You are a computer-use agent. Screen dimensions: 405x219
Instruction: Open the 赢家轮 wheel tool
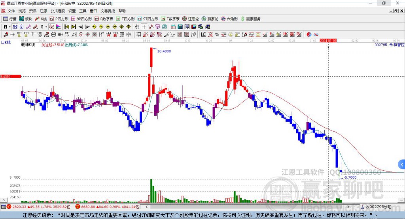click(210, 19)
